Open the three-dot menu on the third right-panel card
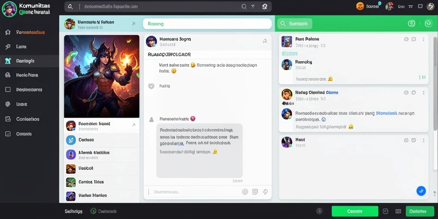Viewport: 438px width, 219px height. [423, 140]
